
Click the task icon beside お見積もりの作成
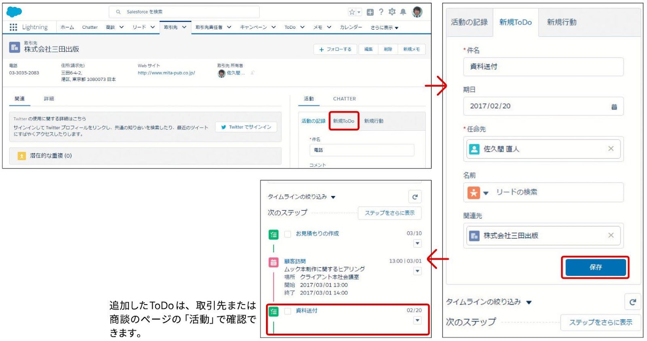(x=274, y=234)
